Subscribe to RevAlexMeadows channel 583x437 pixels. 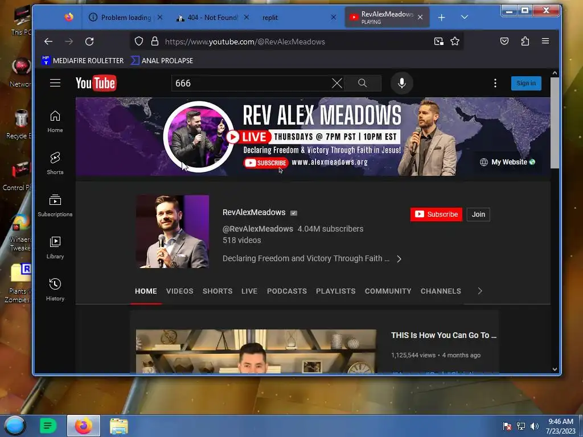pyautogui.click(x=436, y=215)
